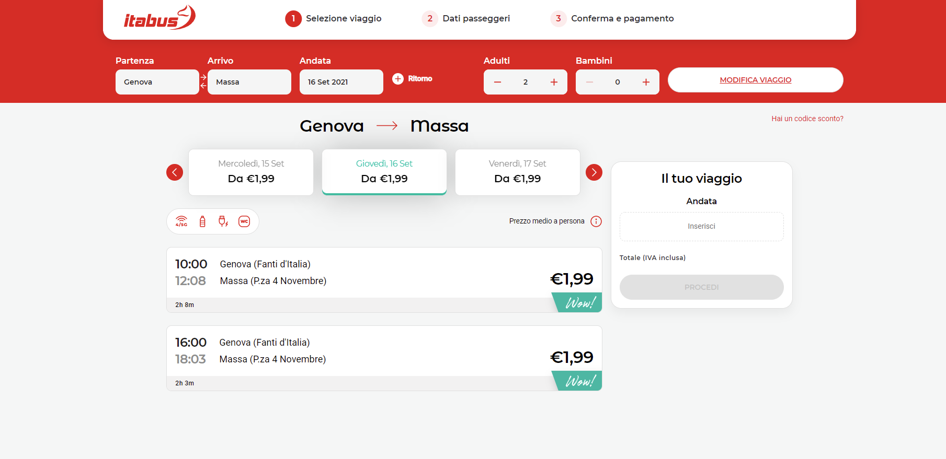This screenshot has width=946, height=459.
Task: Increase the number of children
Action: (x=646, y=82)
